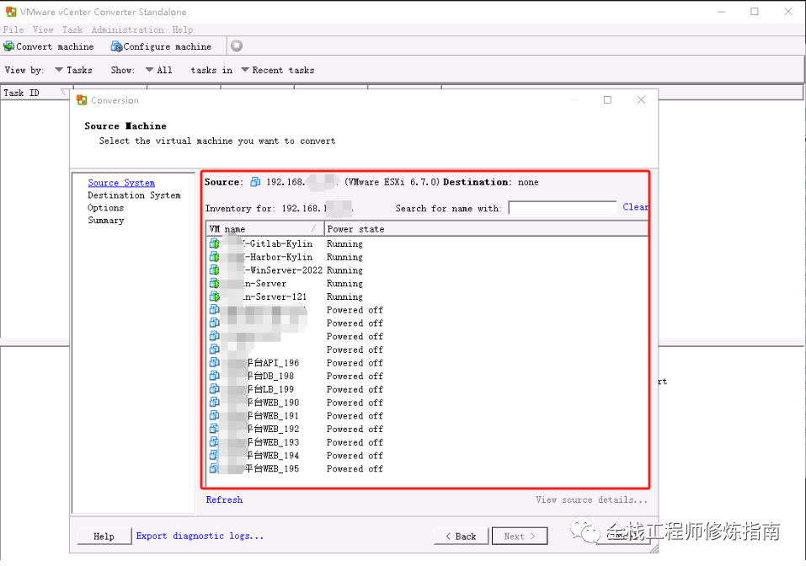
Task: Select the LB_199 virtual machine row
Action: point(427,389)
